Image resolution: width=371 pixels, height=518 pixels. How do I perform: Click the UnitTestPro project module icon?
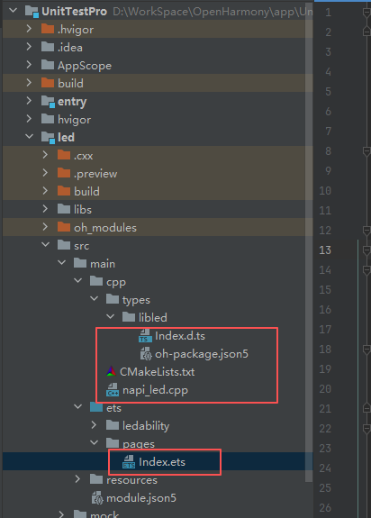click(x=32, y=12)
